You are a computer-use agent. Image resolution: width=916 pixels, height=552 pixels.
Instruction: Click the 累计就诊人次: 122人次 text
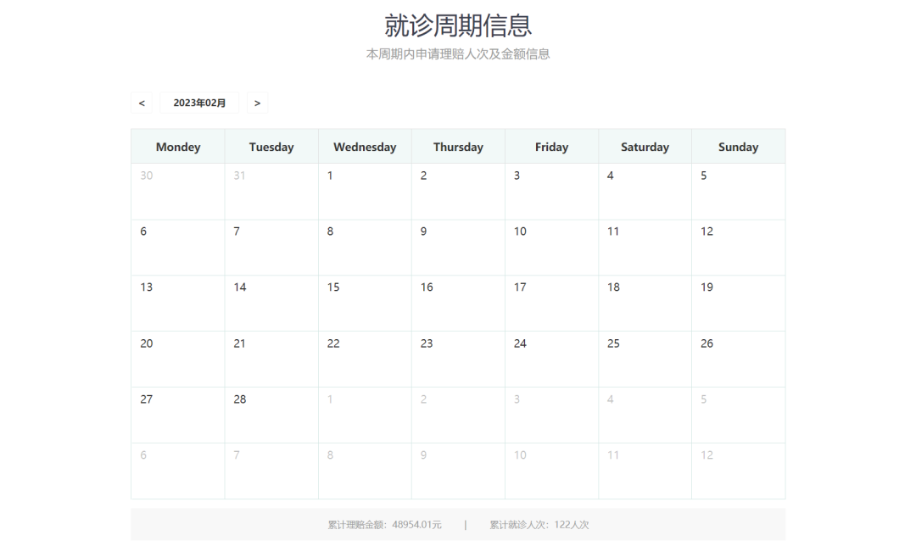click(539, 525)
